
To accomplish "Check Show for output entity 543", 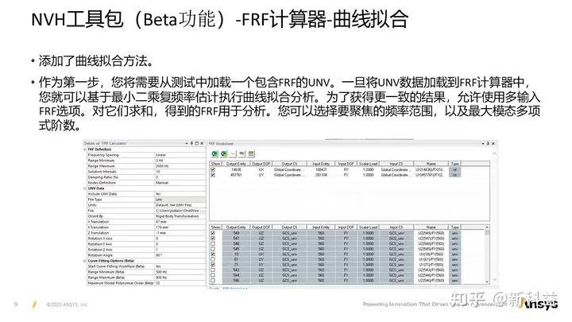I will click(213, 270).
